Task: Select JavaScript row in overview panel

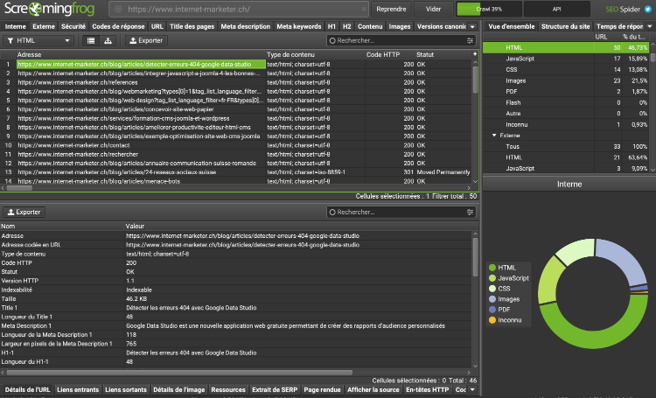Action: [566, 59]
